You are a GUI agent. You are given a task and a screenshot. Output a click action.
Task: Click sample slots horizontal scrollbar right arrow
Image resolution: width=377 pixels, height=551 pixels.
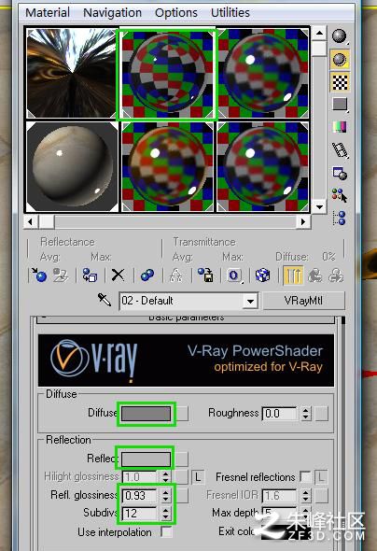(x=303, y=221)
